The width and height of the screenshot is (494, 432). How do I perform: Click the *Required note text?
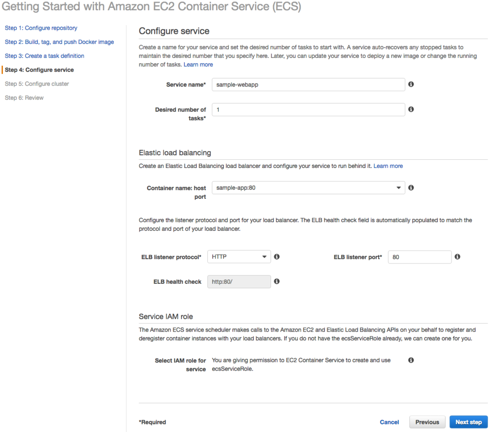click(x=152, y=422)
